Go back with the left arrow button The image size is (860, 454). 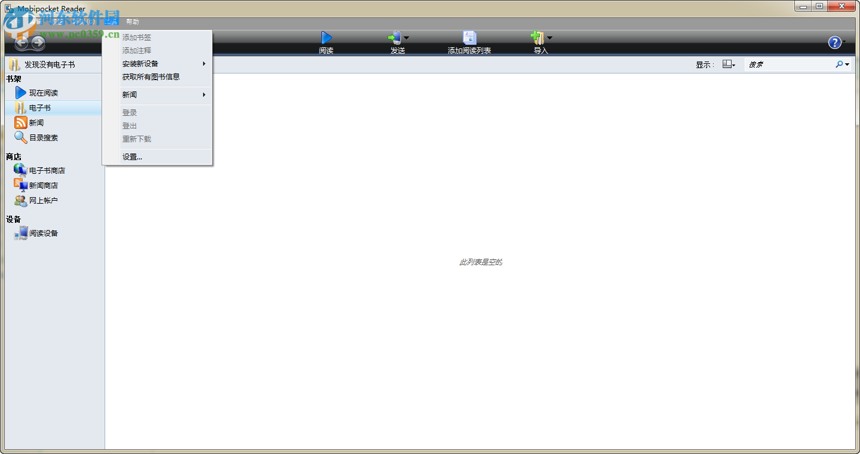tap(21, 43)
